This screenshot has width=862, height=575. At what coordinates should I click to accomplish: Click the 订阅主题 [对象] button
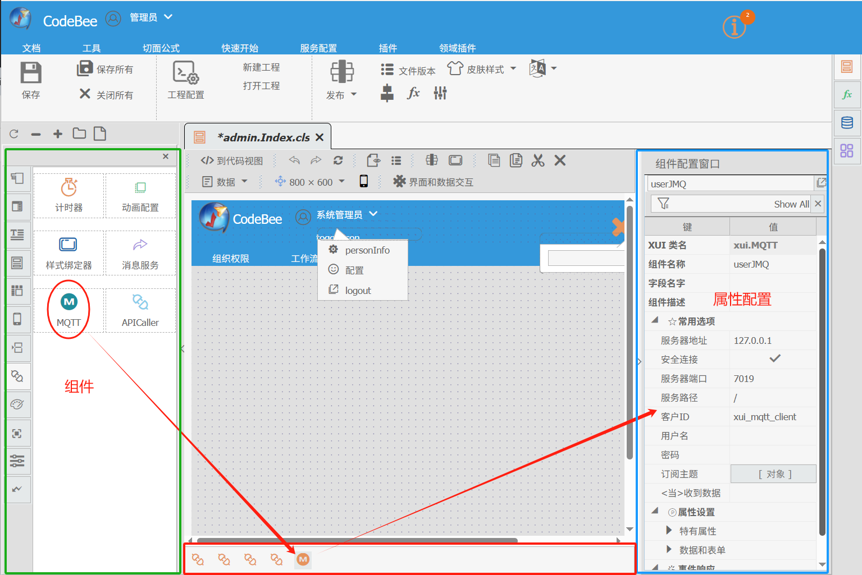click(773, 474)
